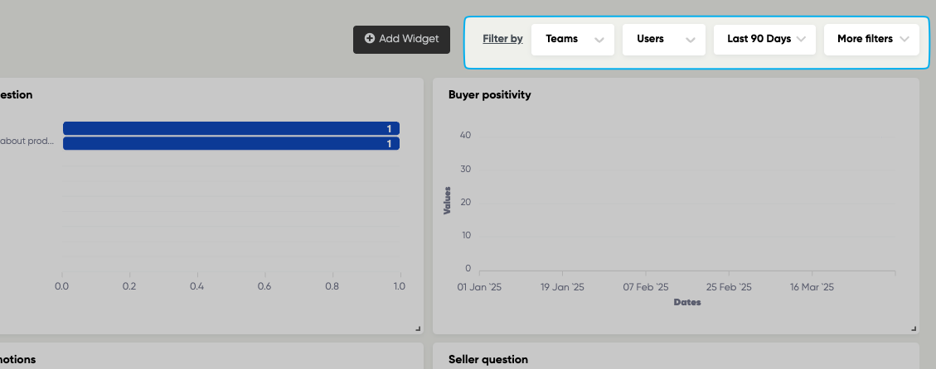Screen dimensions: 936x369
Task: Click the resize handle of left bar-chart widget
Action: point(418,328)
